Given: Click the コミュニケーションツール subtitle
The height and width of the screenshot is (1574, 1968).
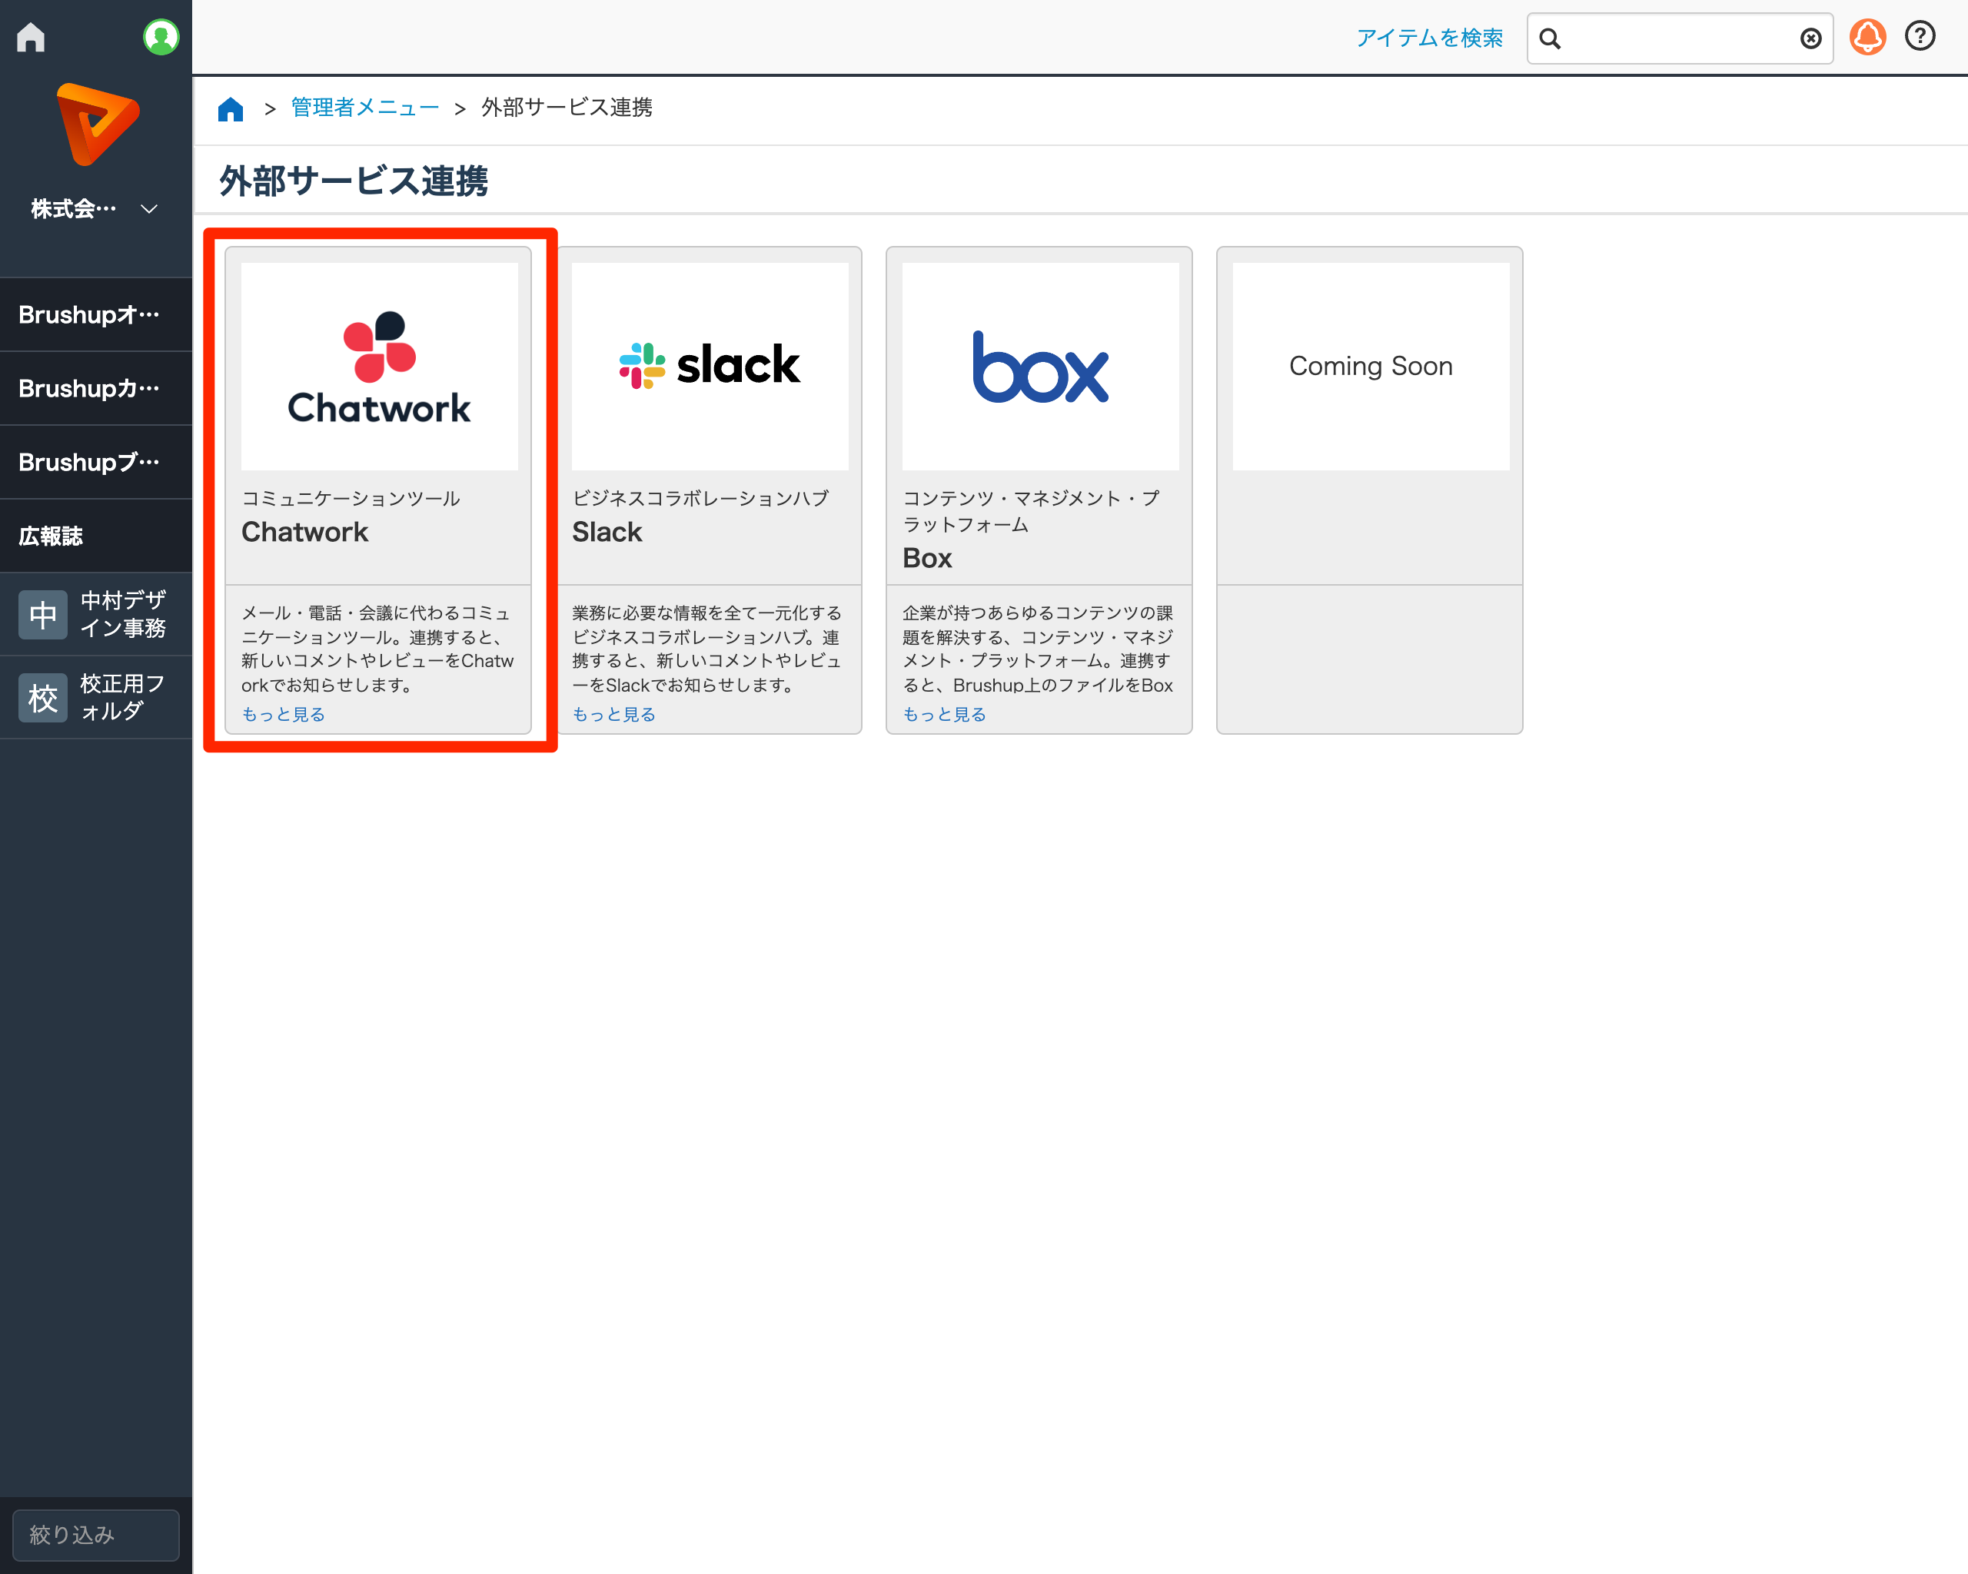Looking at the screenshot, I should [x=351, y=498].
